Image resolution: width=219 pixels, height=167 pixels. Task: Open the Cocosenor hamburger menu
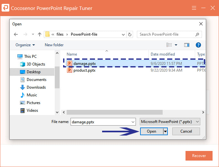click(x=194, y=8)
